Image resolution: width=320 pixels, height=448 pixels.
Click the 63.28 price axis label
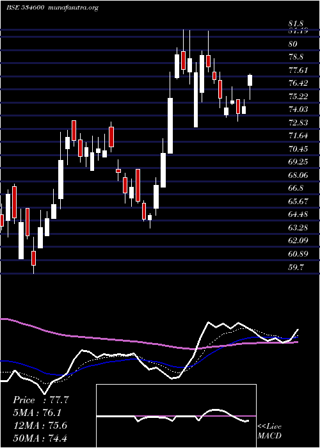pos(298,228)
